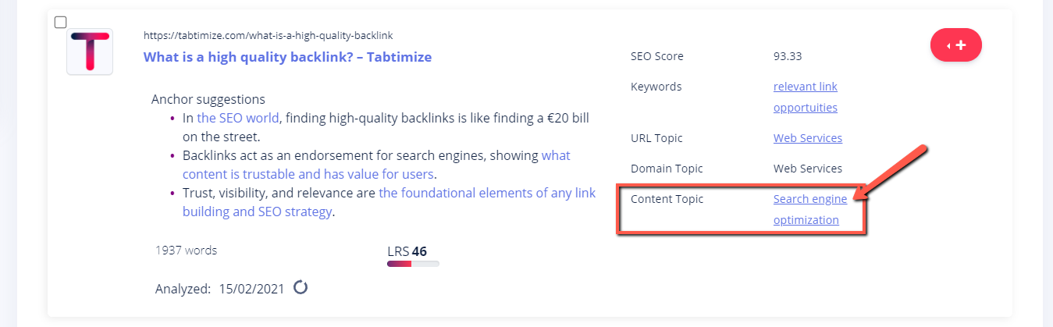Open the 'relevant link' keyword
1053x327 pixels.
[806, 87]
